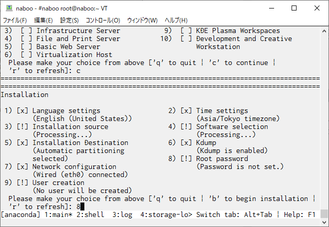
Task: Click the scrollbar down arrow
Action: click(324, 222)
